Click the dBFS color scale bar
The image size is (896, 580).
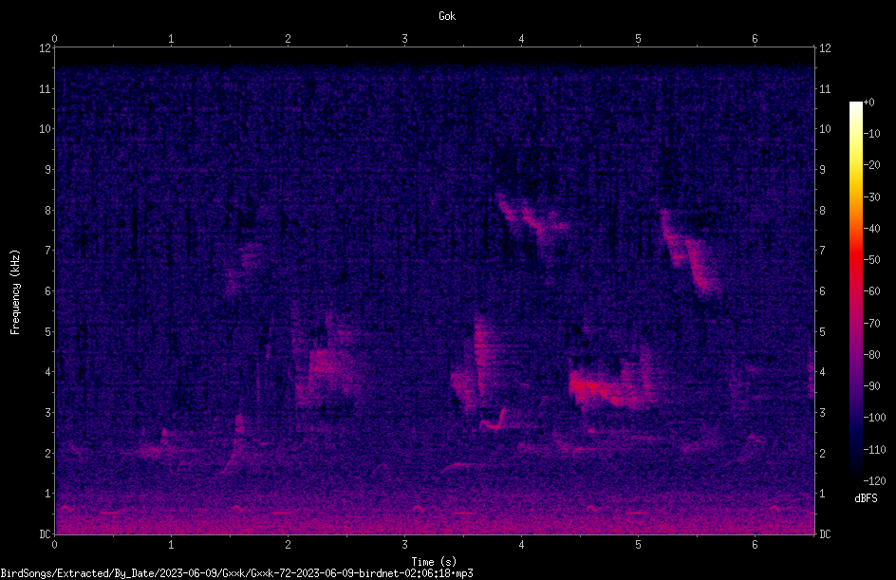coord(855,291)
